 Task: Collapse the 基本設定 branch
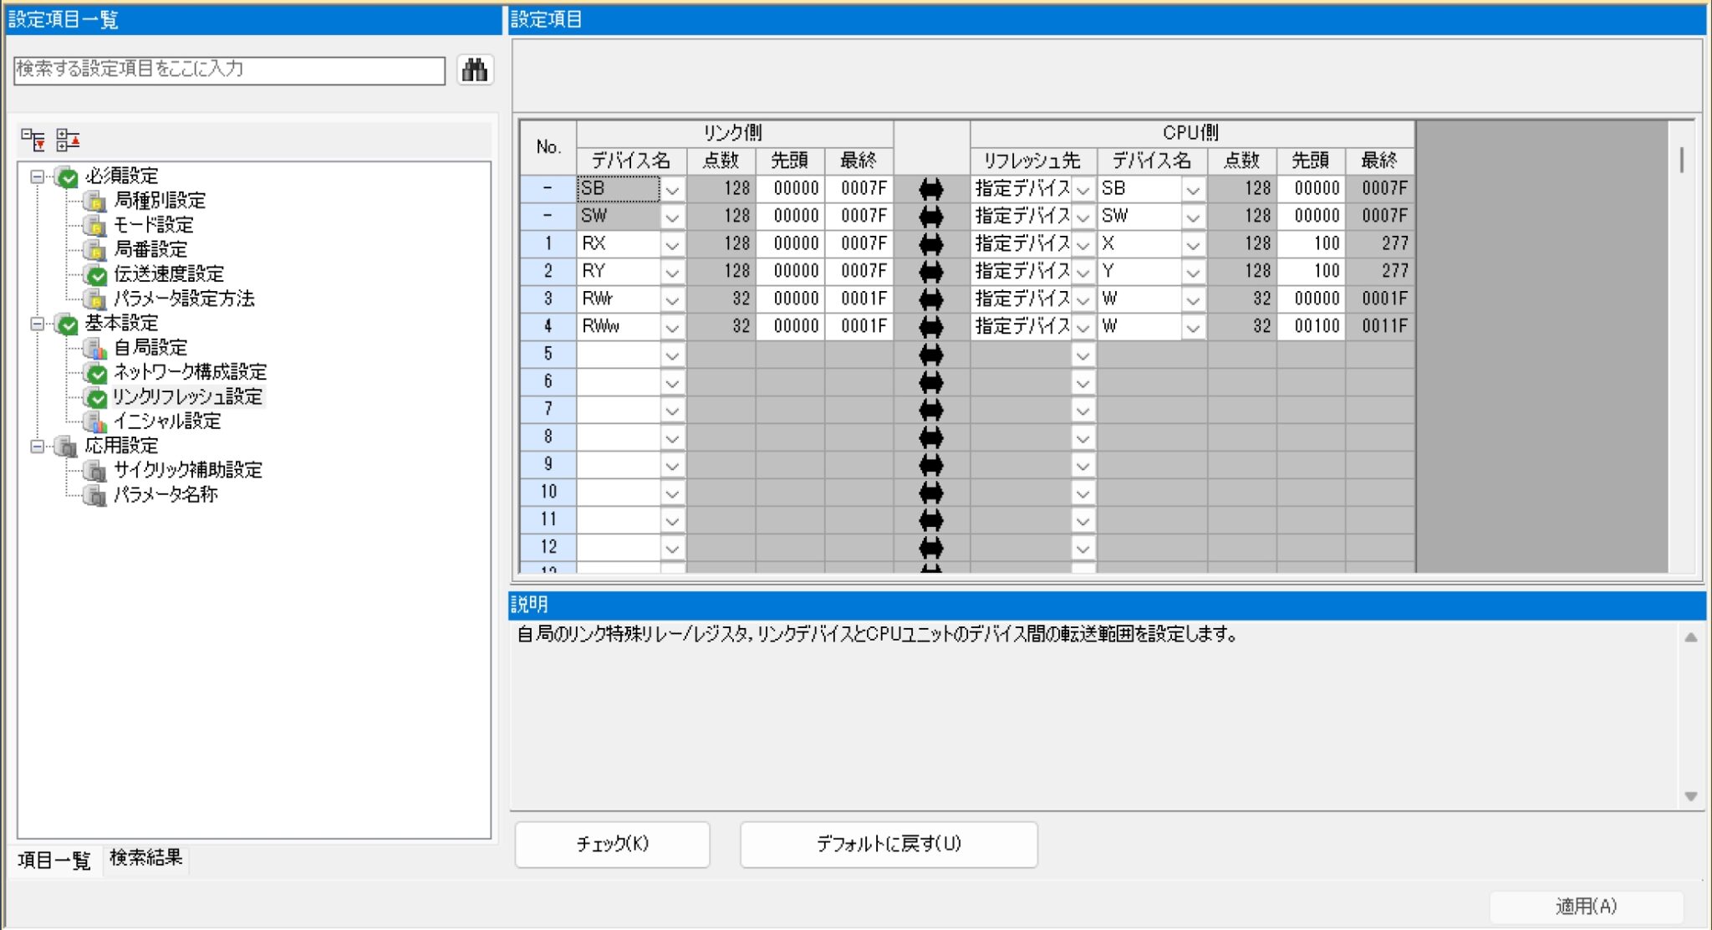tap(35, 323)
